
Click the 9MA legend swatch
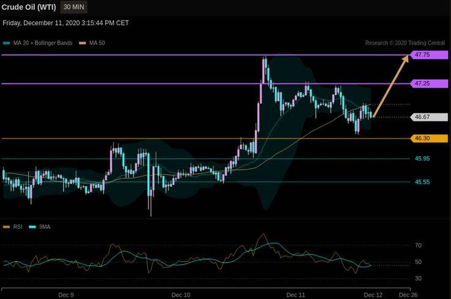[x=32, y=227]
